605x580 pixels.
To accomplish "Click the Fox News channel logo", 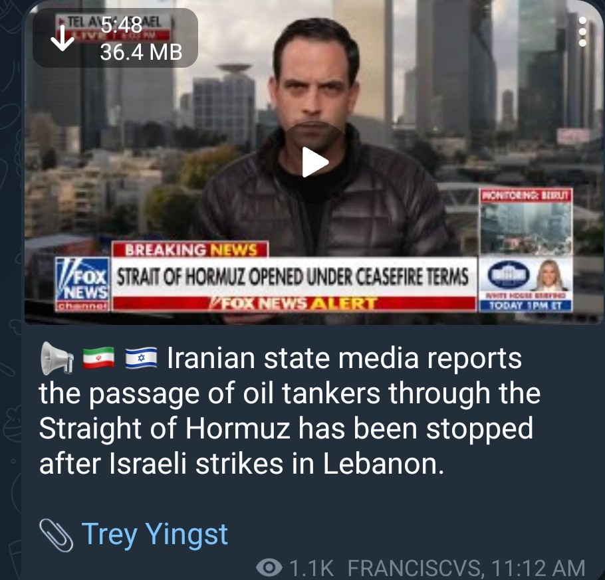I will (82, 284).
